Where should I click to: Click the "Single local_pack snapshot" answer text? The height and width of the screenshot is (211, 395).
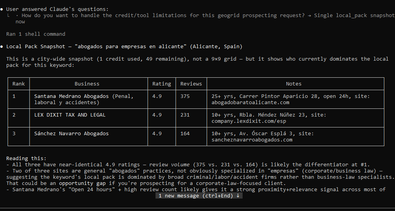[x=355, y=16]
